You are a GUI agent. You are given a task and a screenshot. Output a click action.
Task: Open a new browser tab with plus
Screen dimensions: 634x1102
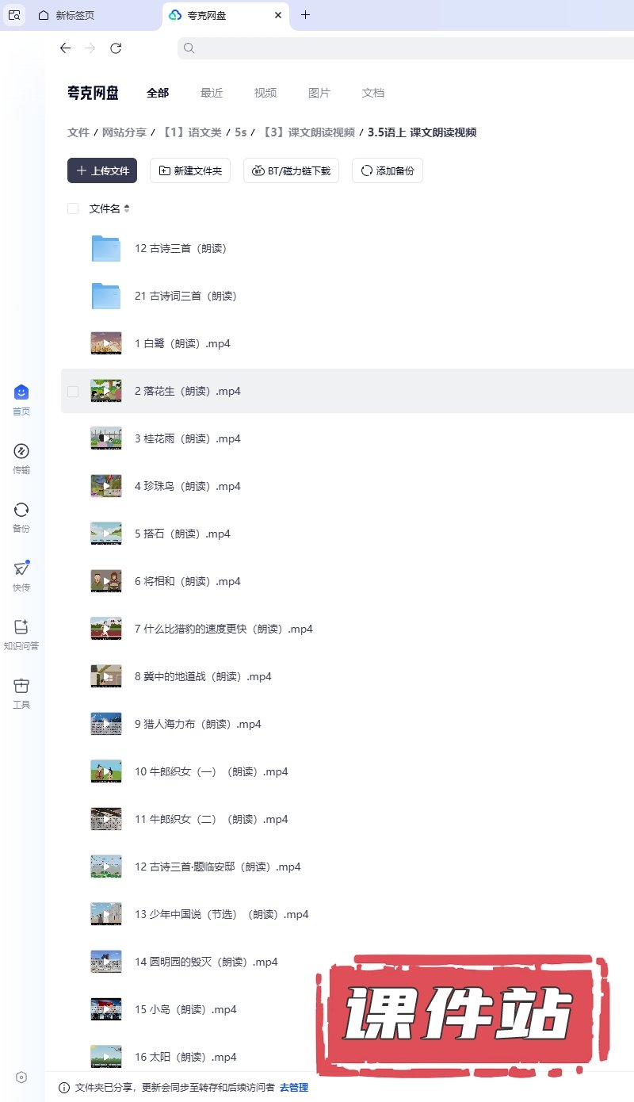[306, 15]
